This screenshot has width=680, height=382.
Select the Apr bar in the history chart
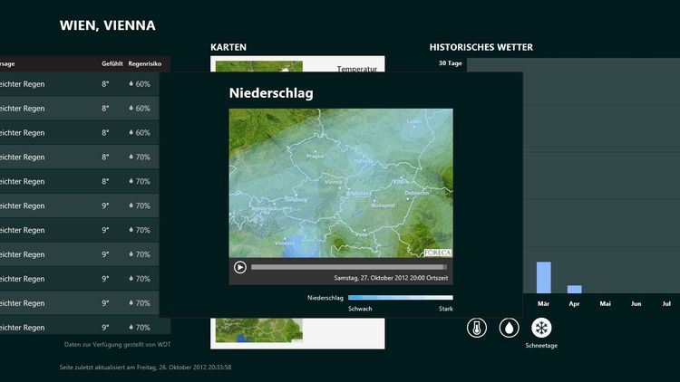(x=574, y=290)
